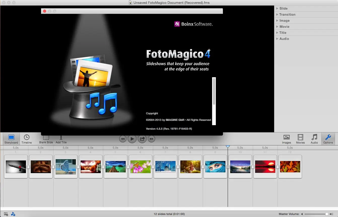Select slide 8 with the golden forest
Viewport: 338px width, 217px height.
pyautogui.click(x=190, y=167)
